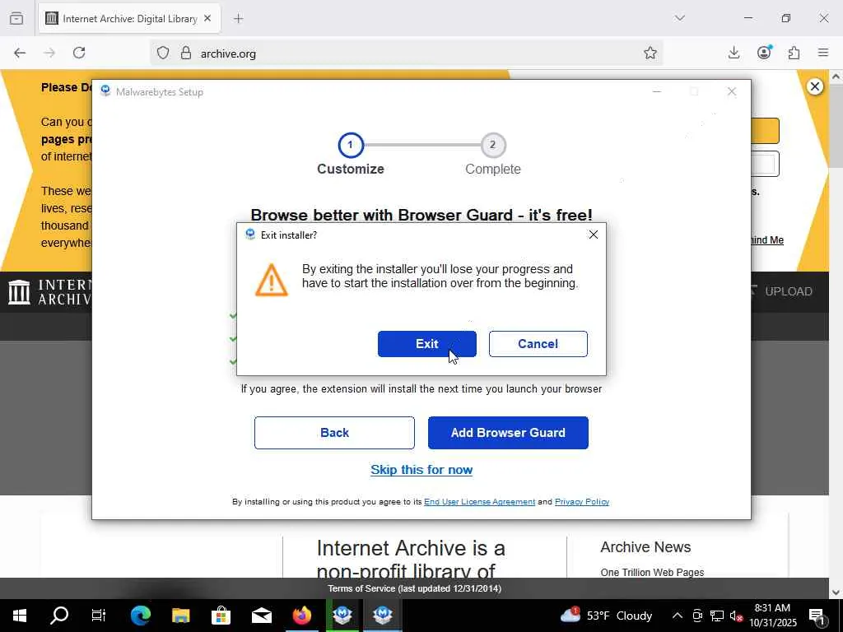The image size is (843, 632).
Task: Open the tracking protection shield icon
Action: point(163,53)
